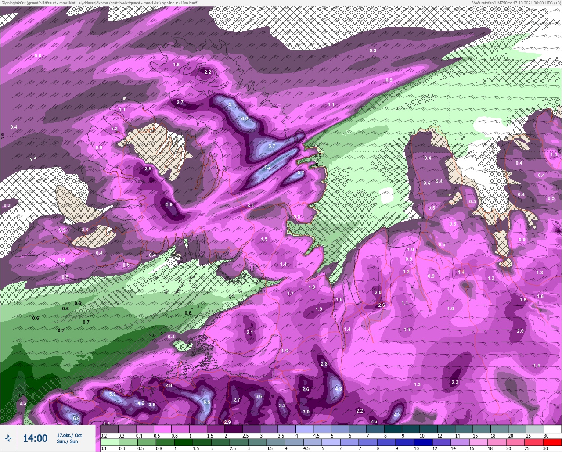
Task: Click the Veðurstofan star logo icon
Action: click(9, 438)
